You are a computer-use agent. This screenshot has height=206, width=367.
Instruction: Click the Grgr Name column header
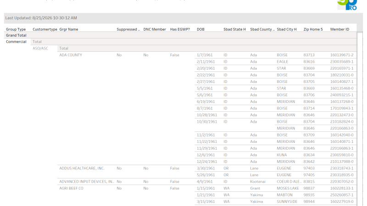[x=68, y=29]
